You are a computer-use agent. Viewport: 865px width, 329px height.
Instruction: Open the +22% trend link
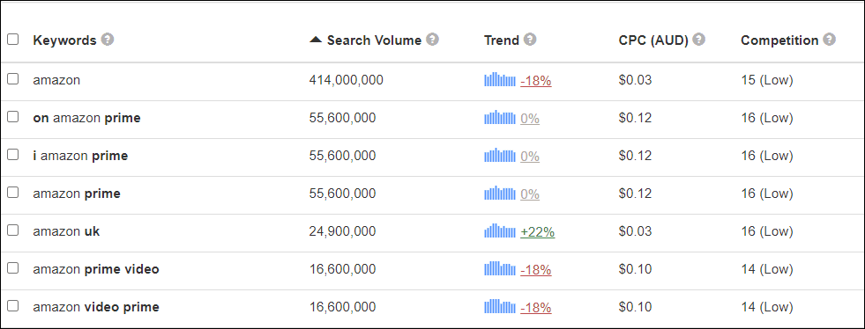tap(537, 233)
